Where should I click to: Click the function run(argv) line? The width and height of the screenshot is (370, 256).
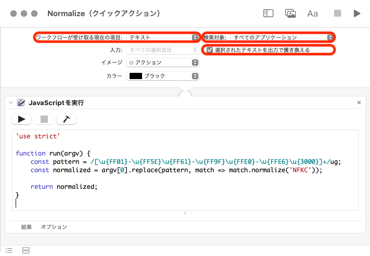53,153
